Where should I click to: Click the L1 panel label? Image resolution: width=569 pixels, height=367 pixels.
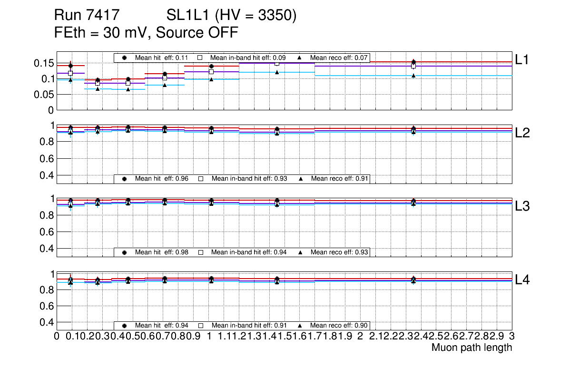coord(522,59)
